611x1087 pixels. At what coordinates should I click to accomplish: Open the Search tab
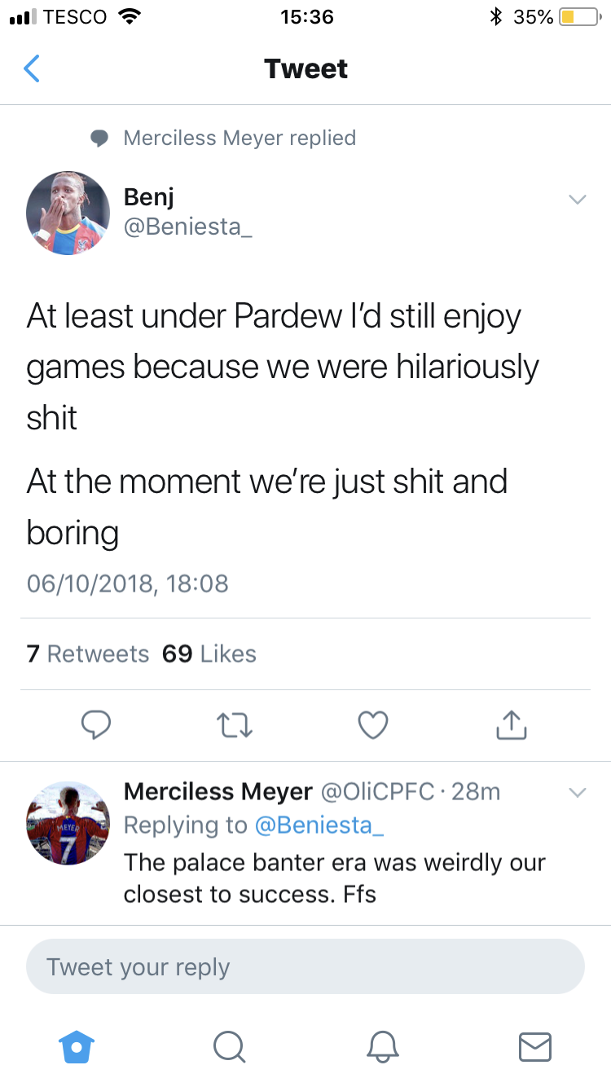229,1046
